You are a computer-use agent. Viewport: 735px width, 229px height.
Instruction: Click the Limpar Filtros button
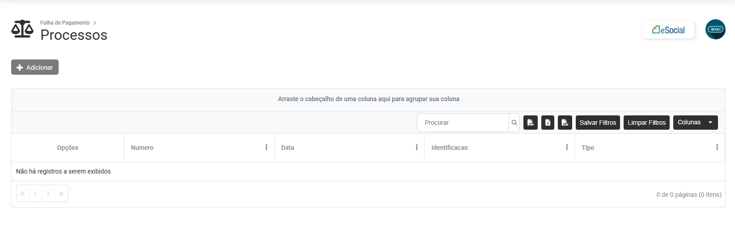(x=646, y=123)
